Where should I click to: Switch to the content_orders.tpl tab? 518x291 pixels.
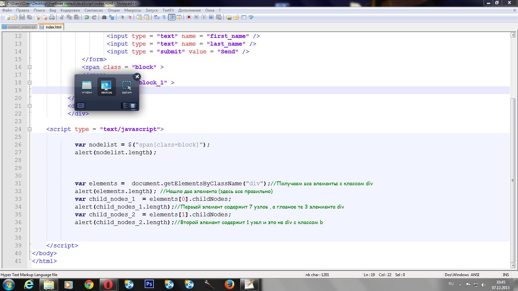tap(19, 27)
